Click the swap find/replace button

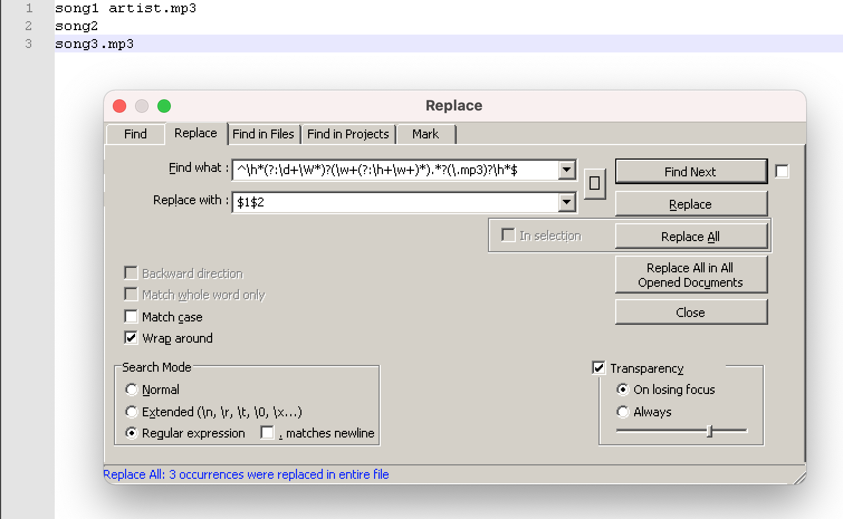(595, 183)
